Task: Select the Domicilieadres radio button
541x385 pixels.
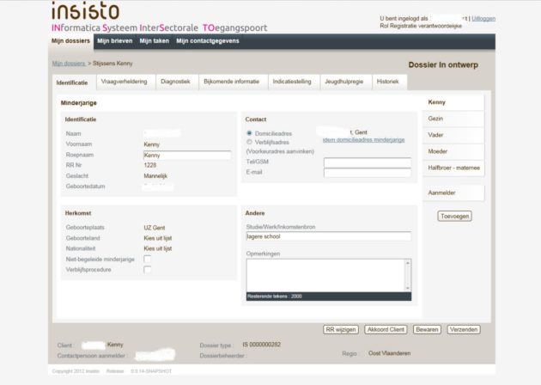Action: coord(249,133)
